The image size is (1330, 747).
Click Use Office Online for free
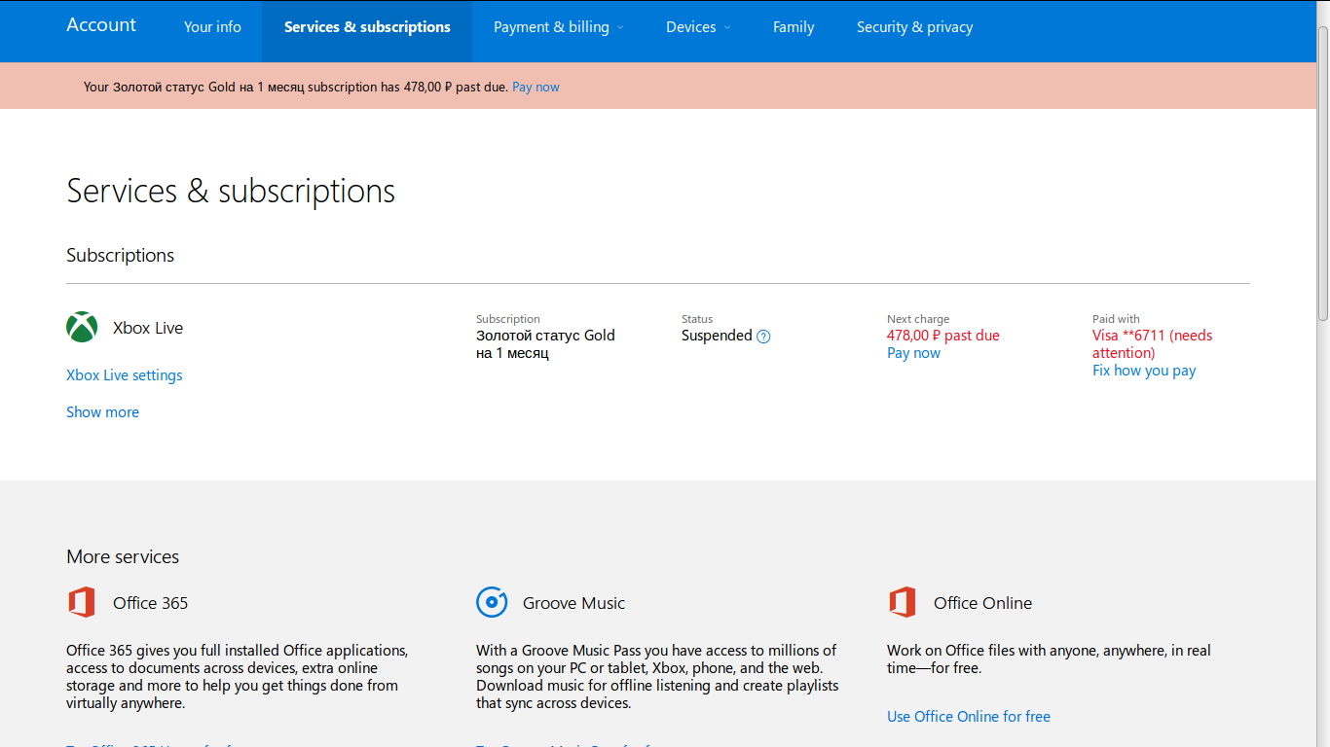(969, 717)
